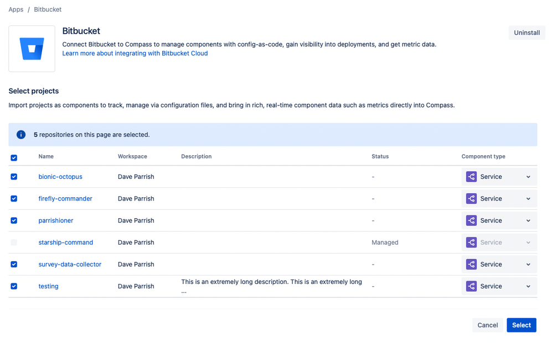The height and width of the screenshot is (343, 553).
Task: Click the long description text in the testing row
Action: [272, 286]
